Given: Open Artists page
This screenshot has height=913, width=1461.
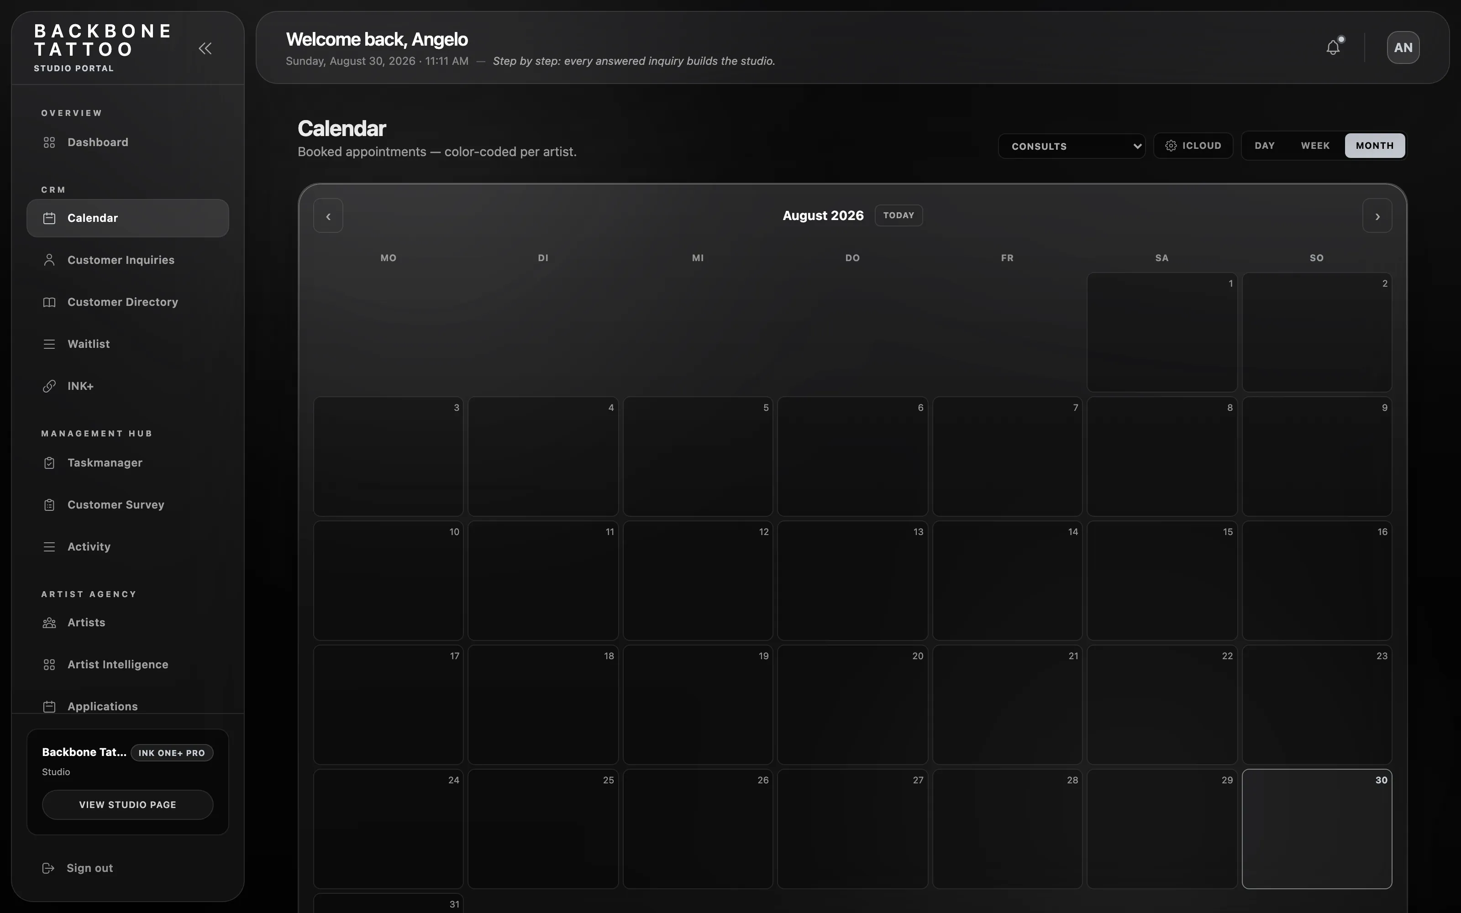Looking at the screenshot, I should (x=127, y=623).
